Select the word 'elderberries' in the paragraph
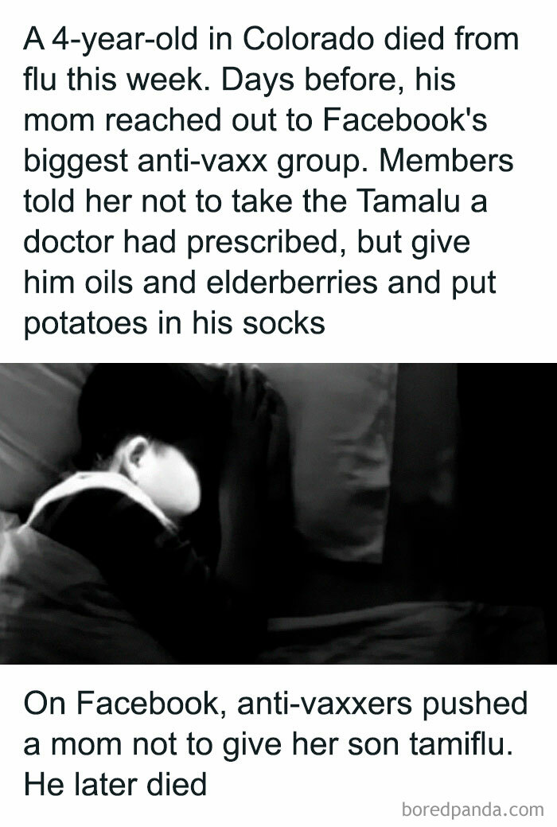Viewport: 557px width, 827px height. click(x=292, y=283)
